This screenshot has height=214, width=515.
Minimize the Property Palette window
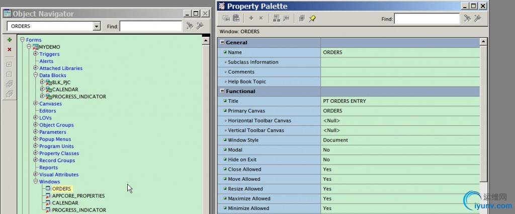(x=465, y=6)
